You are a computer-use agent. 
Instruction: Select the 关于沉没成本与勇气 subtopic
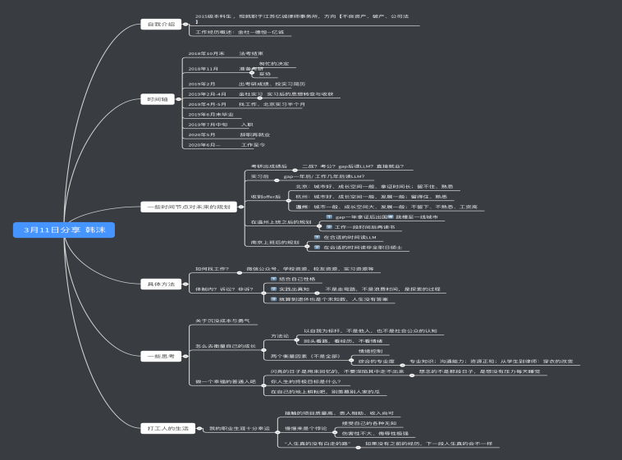pos(222,320)
